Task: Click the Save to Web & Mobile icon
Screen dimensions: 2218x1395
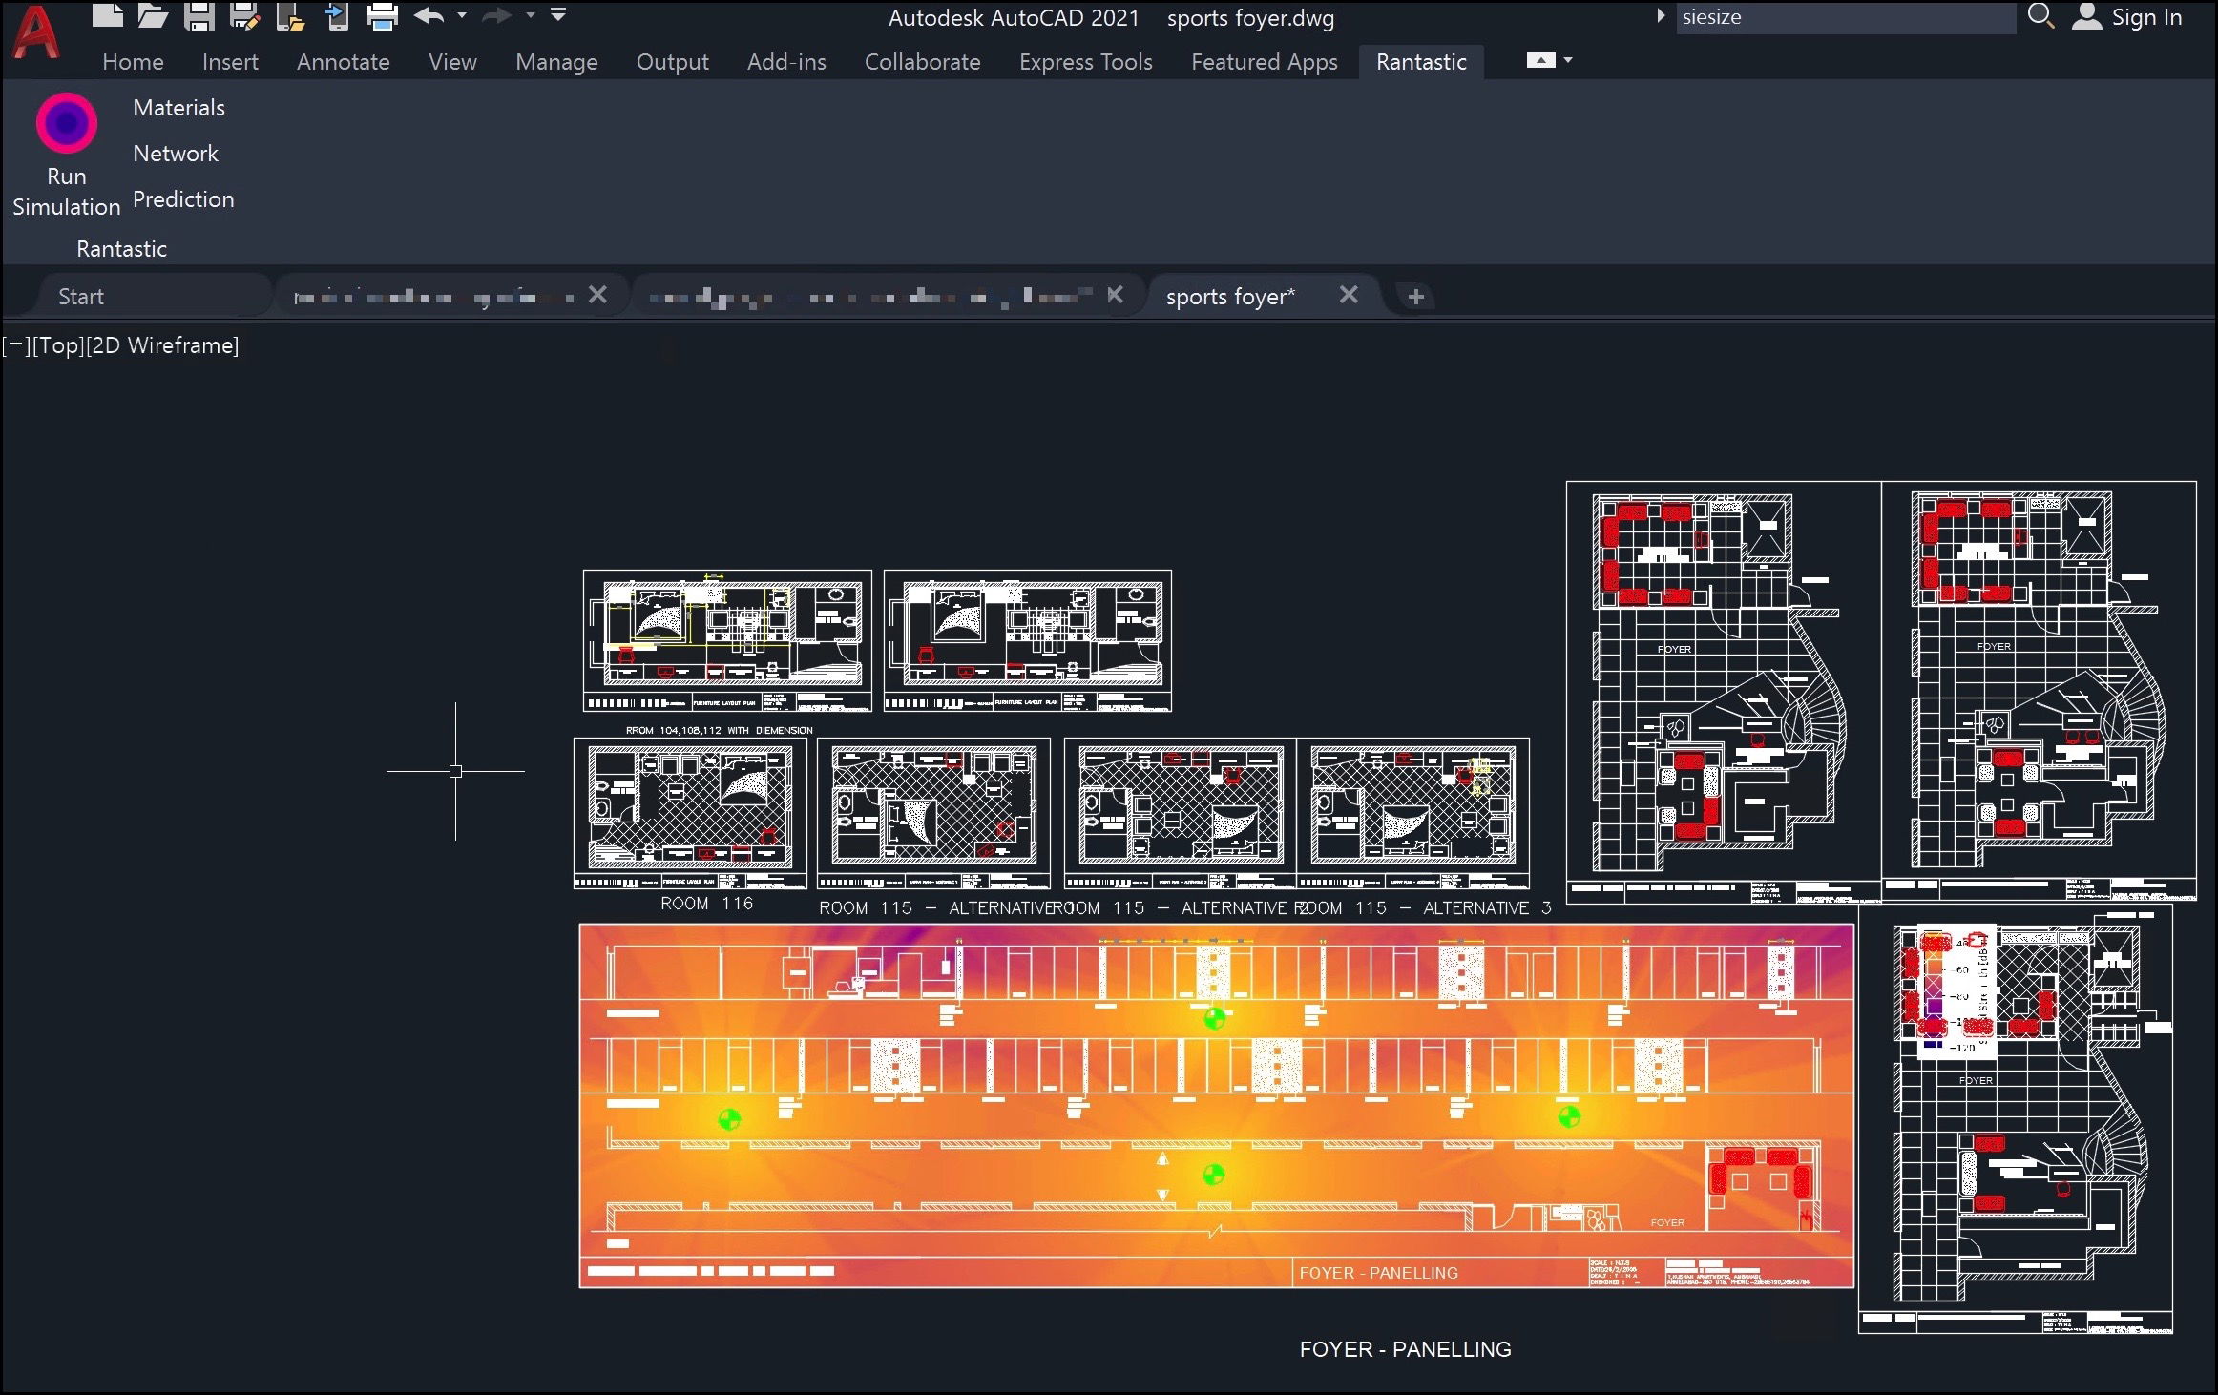Action: pyautogui.click(x=337, y=15)
